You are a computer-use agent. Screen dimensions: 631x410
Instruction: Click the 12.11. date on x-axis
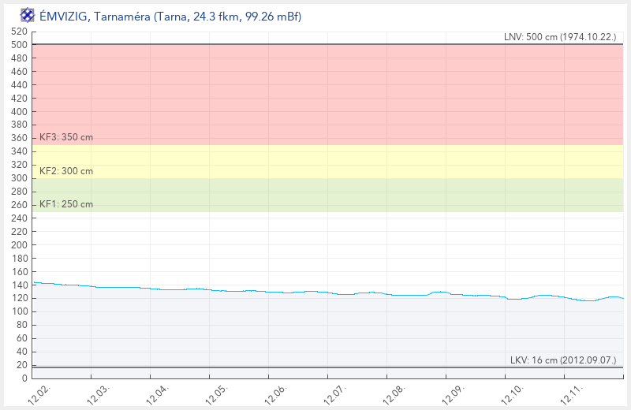click(x=571, y=393)
